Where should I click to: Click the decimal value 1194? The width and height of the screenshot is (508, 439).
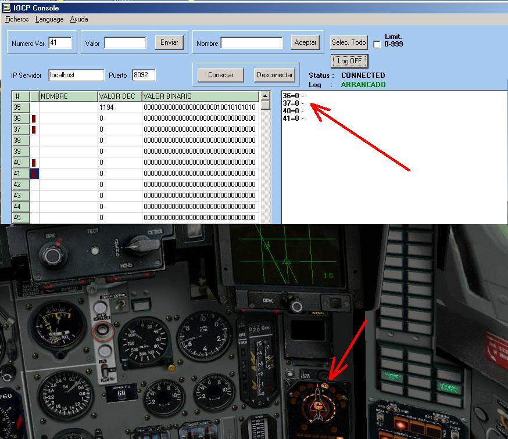(106, 107)
